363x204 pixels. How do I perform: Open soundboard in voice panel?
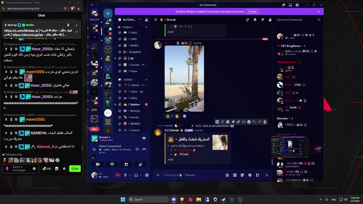coord(141,164)
